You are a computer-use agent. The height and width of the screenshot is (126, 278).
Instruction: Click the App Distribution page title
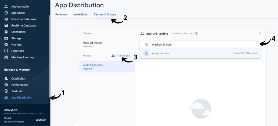(79, 5)
